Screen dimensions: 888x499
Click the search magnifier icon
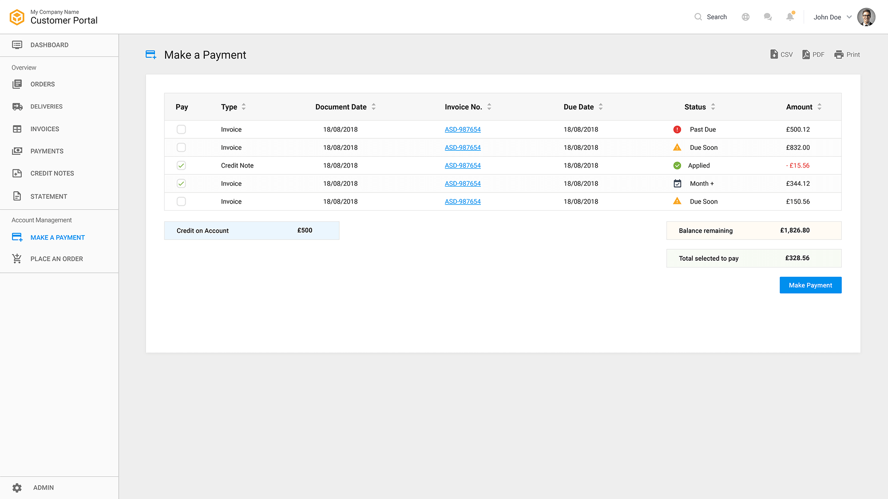(698, 17)
